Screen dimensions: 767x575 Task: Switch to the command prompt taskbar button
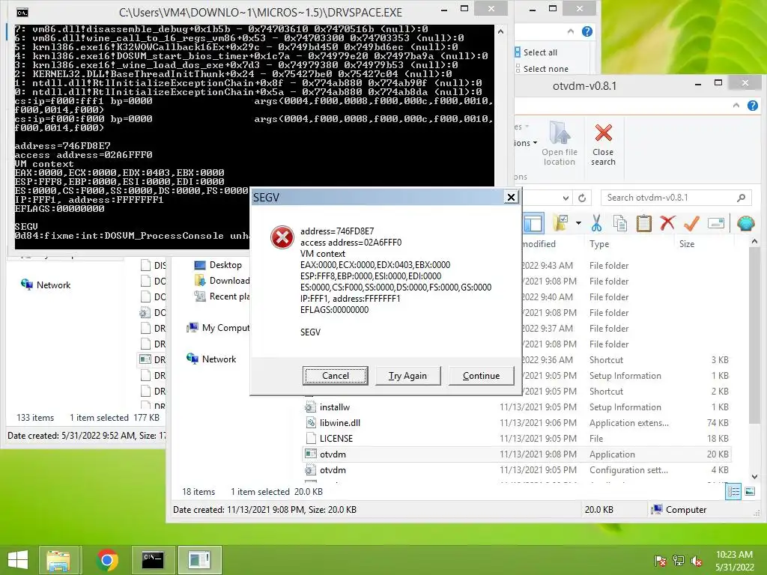(x=153, y=560)
